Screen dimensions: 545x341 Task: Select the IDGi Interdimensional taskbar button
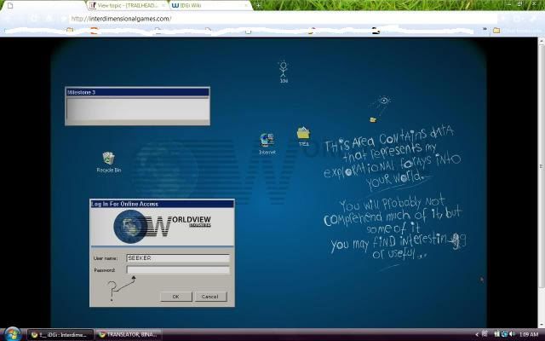pos(60,334)
